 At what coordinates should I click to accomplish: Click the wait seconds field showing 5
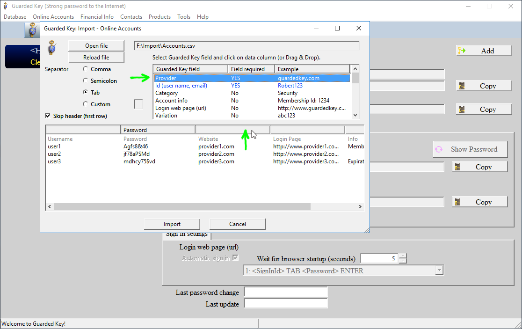[379, 258]
